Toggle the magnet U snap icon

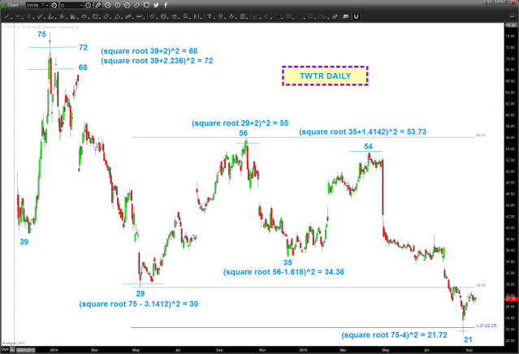[x=356, y=16]
